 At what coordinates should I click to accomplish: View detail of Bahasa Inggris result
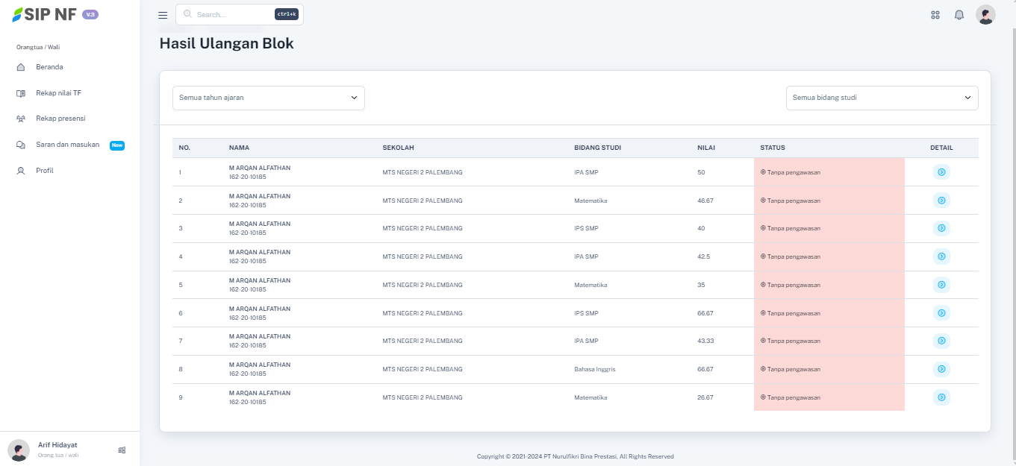pos(941,369)
